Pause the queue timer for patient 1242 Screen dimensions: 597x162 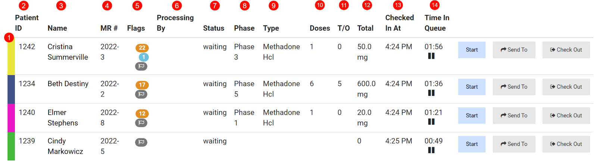pyautogui.click(x=431, y=56)
